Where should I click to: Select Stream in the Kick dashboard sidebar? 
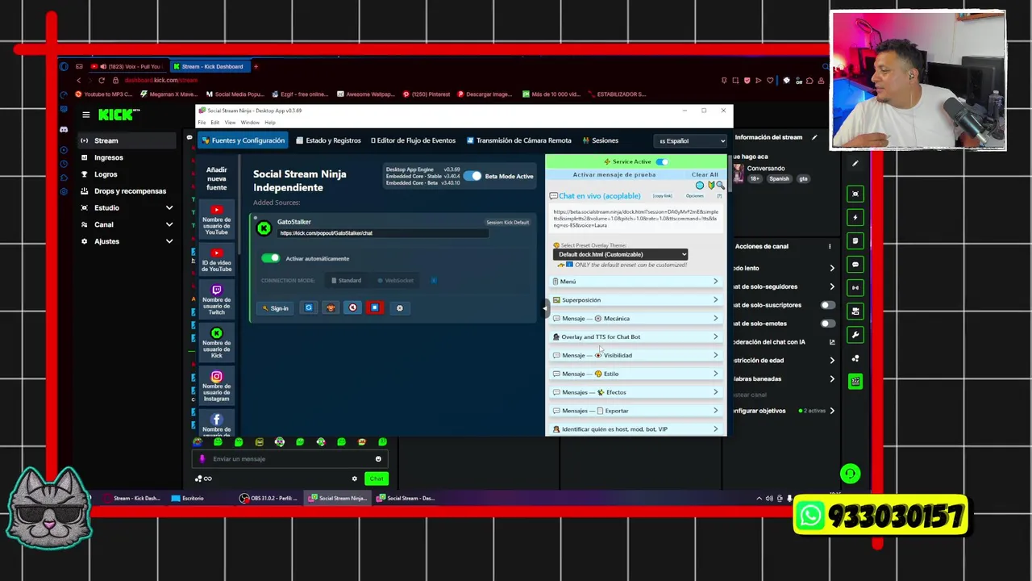coord(127,140)
